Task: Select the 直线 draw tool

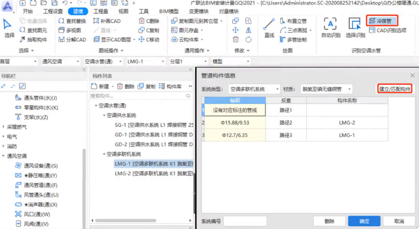Action: click(269, 28)
